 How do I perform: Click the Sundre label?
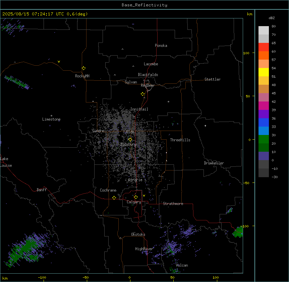(x=98, y=131)
